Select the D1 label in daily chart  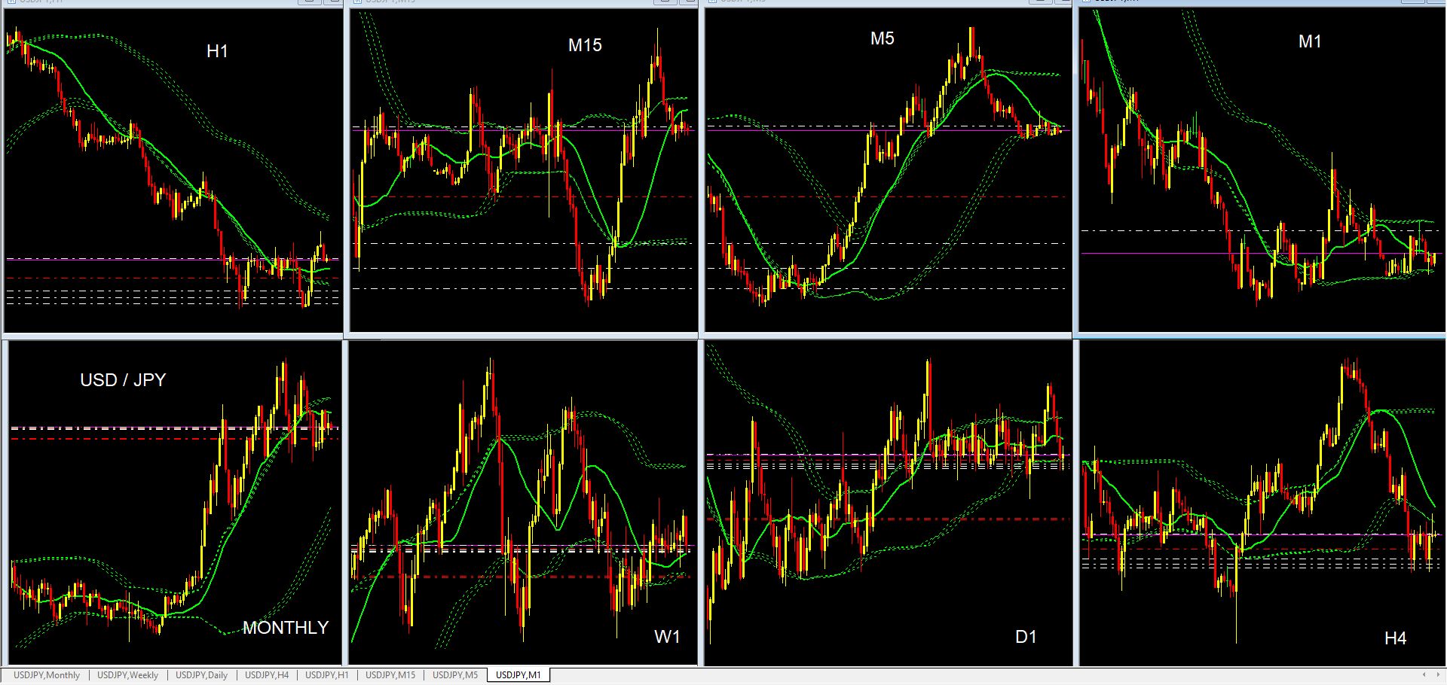point(1026,637)
